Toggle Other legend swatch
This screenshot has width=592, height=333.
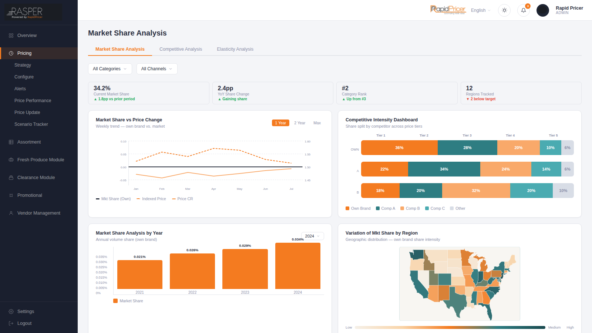pyautogui.click(x=452, y=208)
